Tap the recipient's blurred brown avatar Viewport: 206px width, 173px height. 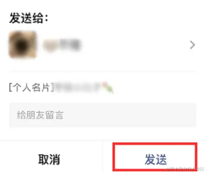point(22,45)
